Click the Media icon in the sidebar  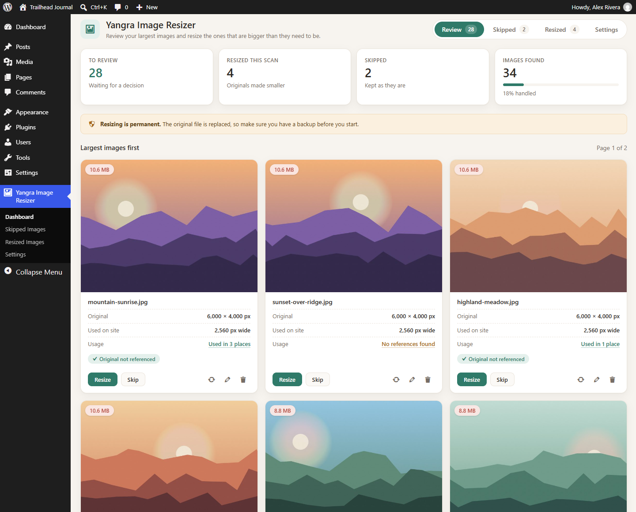point(8,62)
